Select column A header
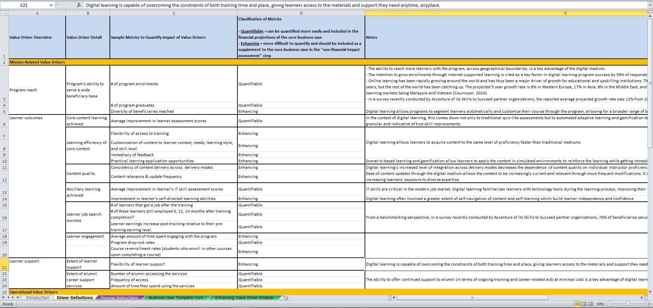The image size is (653, 308). click(x=37, y=13)
